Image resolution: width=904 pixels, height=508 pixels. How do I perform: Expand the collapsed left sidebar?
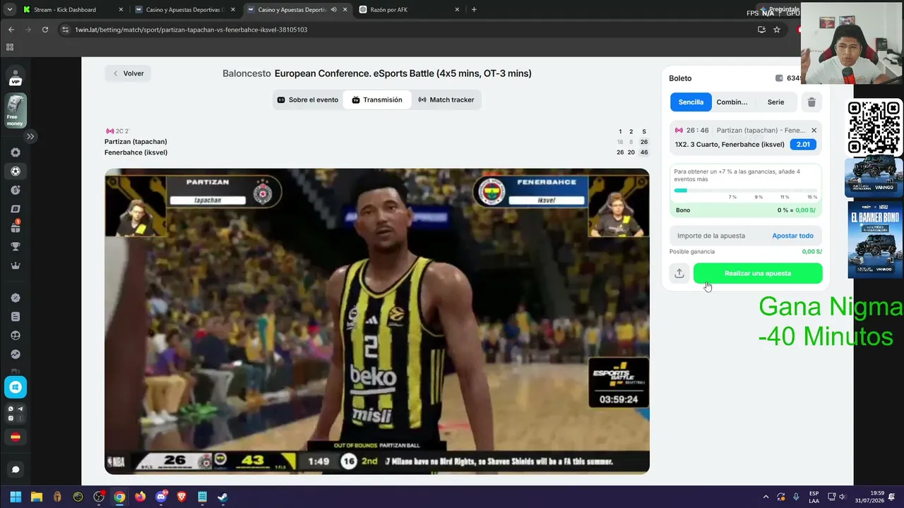click(x=30, y=136)
